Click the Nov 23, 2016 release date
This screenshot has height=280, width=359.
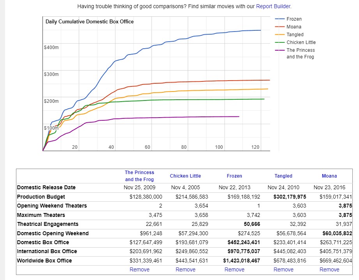click(329, 187)
